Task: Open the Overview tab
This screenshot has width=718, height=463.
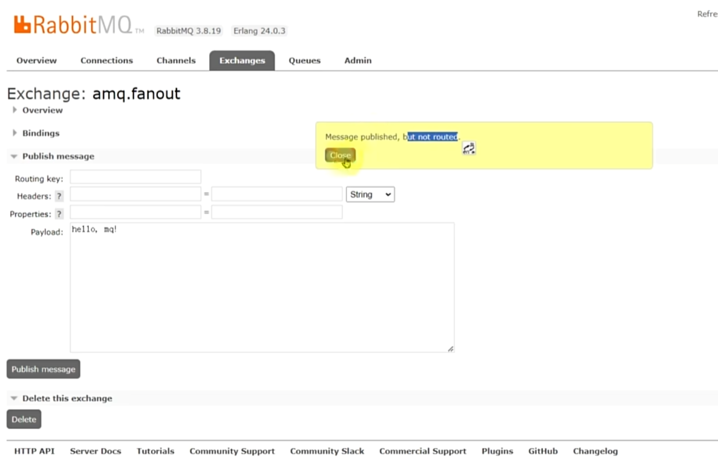Action: (37, 60)
